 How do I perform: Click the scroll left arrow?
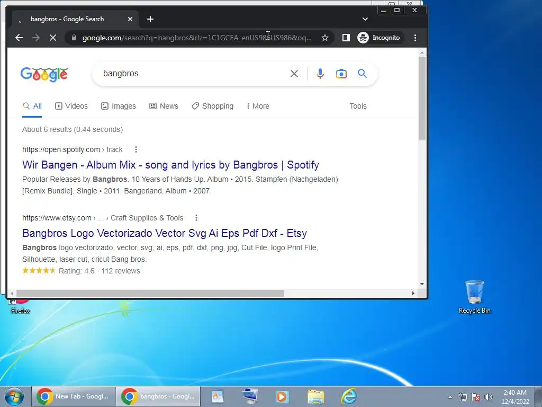point(12,294)
